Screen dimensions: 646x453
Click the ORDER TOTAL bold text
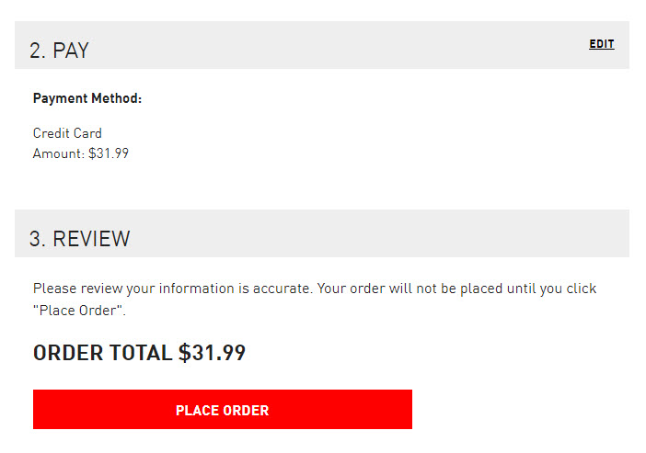102,353
